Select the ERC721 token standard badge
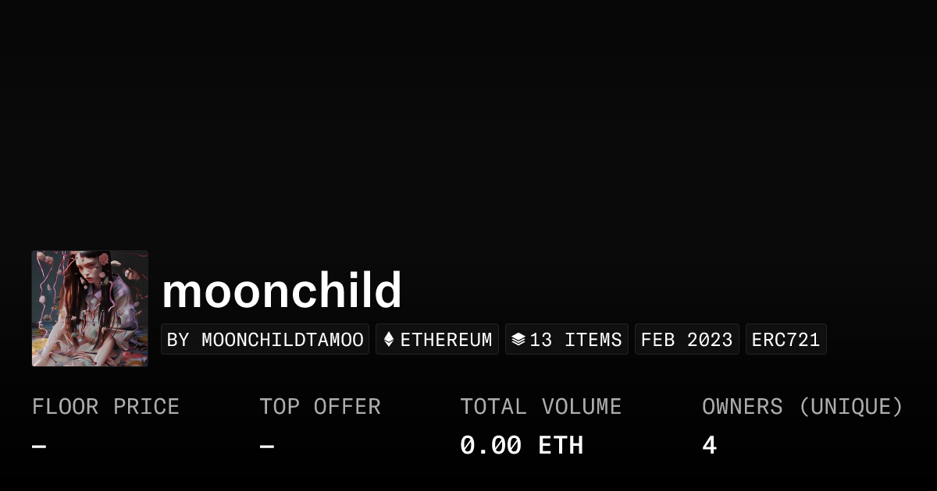 786,340
